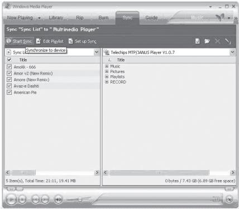Screen dimensions: 239x209
Task: Switch to the Now Playing tab
Action: tap(20, 18)
